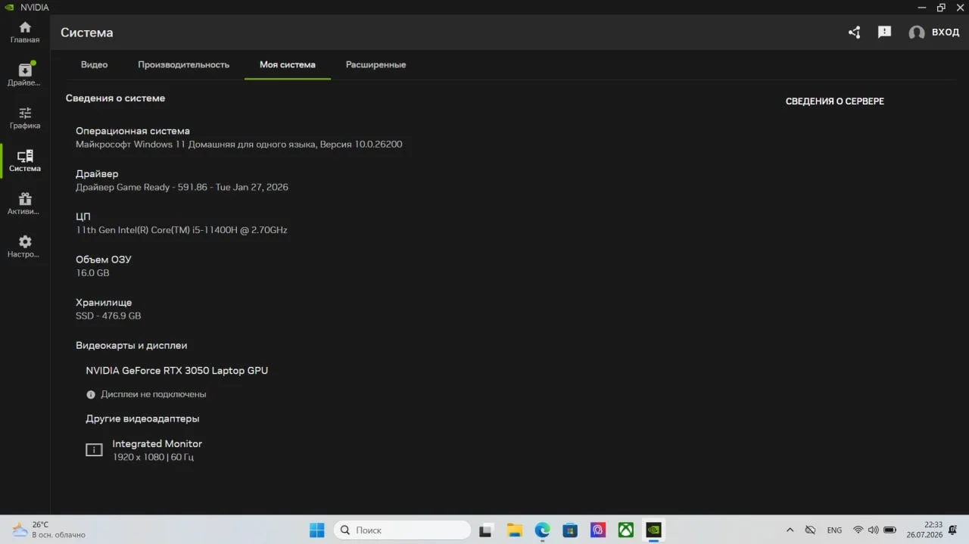
Task: Click the SSD - 476.9 GB value
Action: point(108,316)
